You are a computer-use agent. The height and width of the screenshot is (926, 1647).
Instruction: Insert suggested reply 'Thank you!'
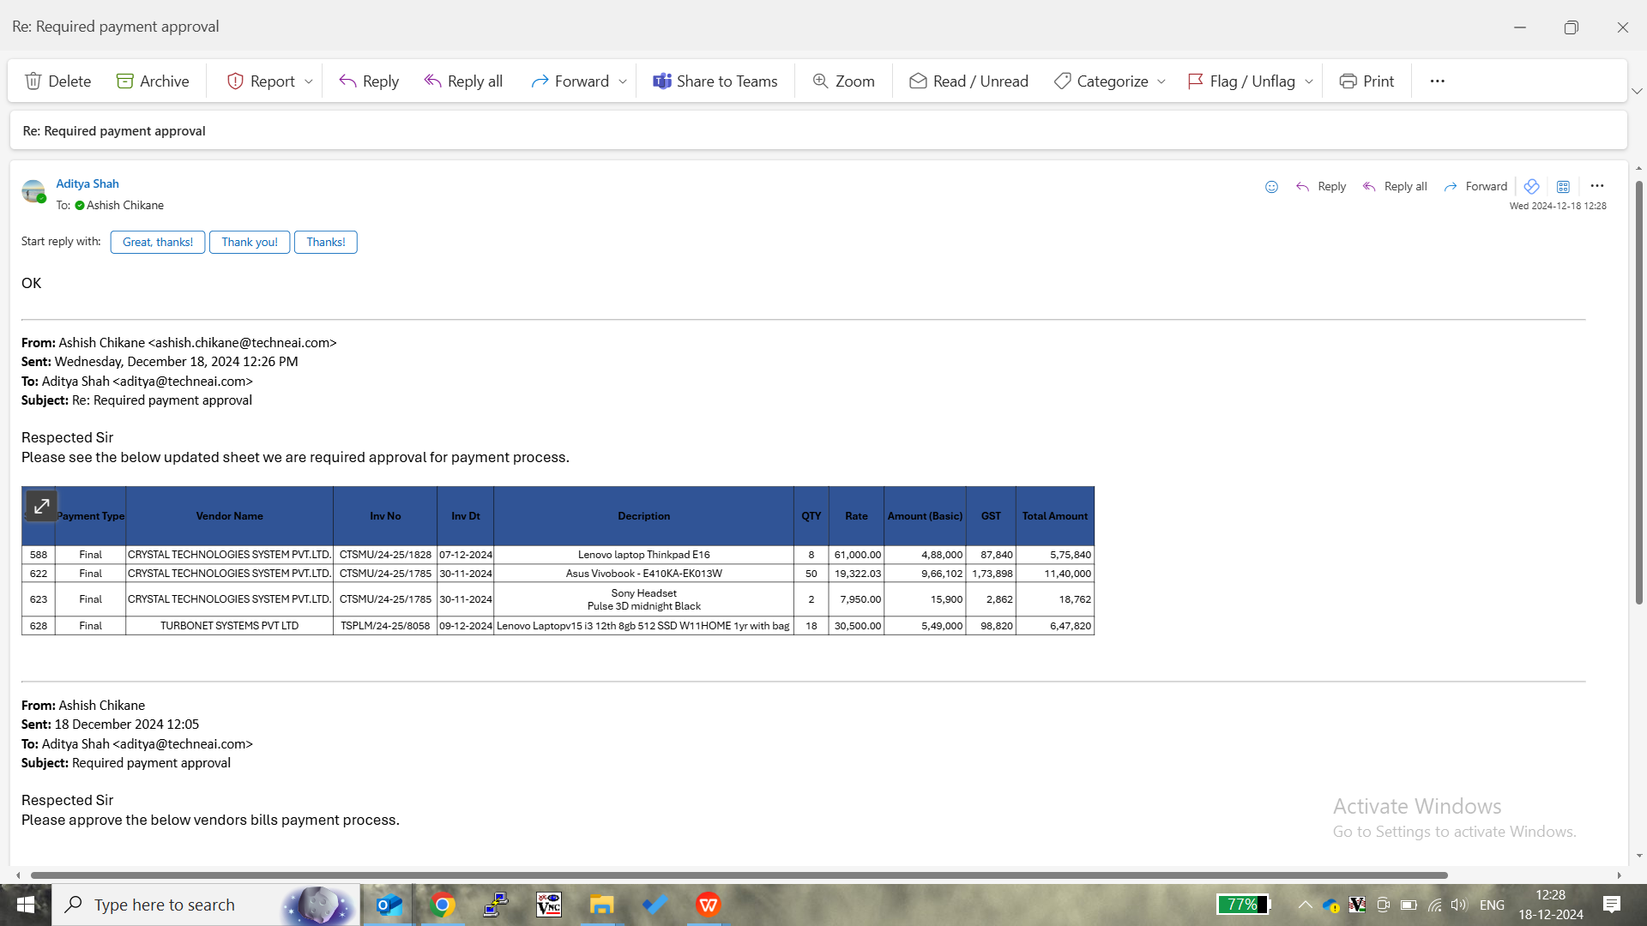pos(250,242)
